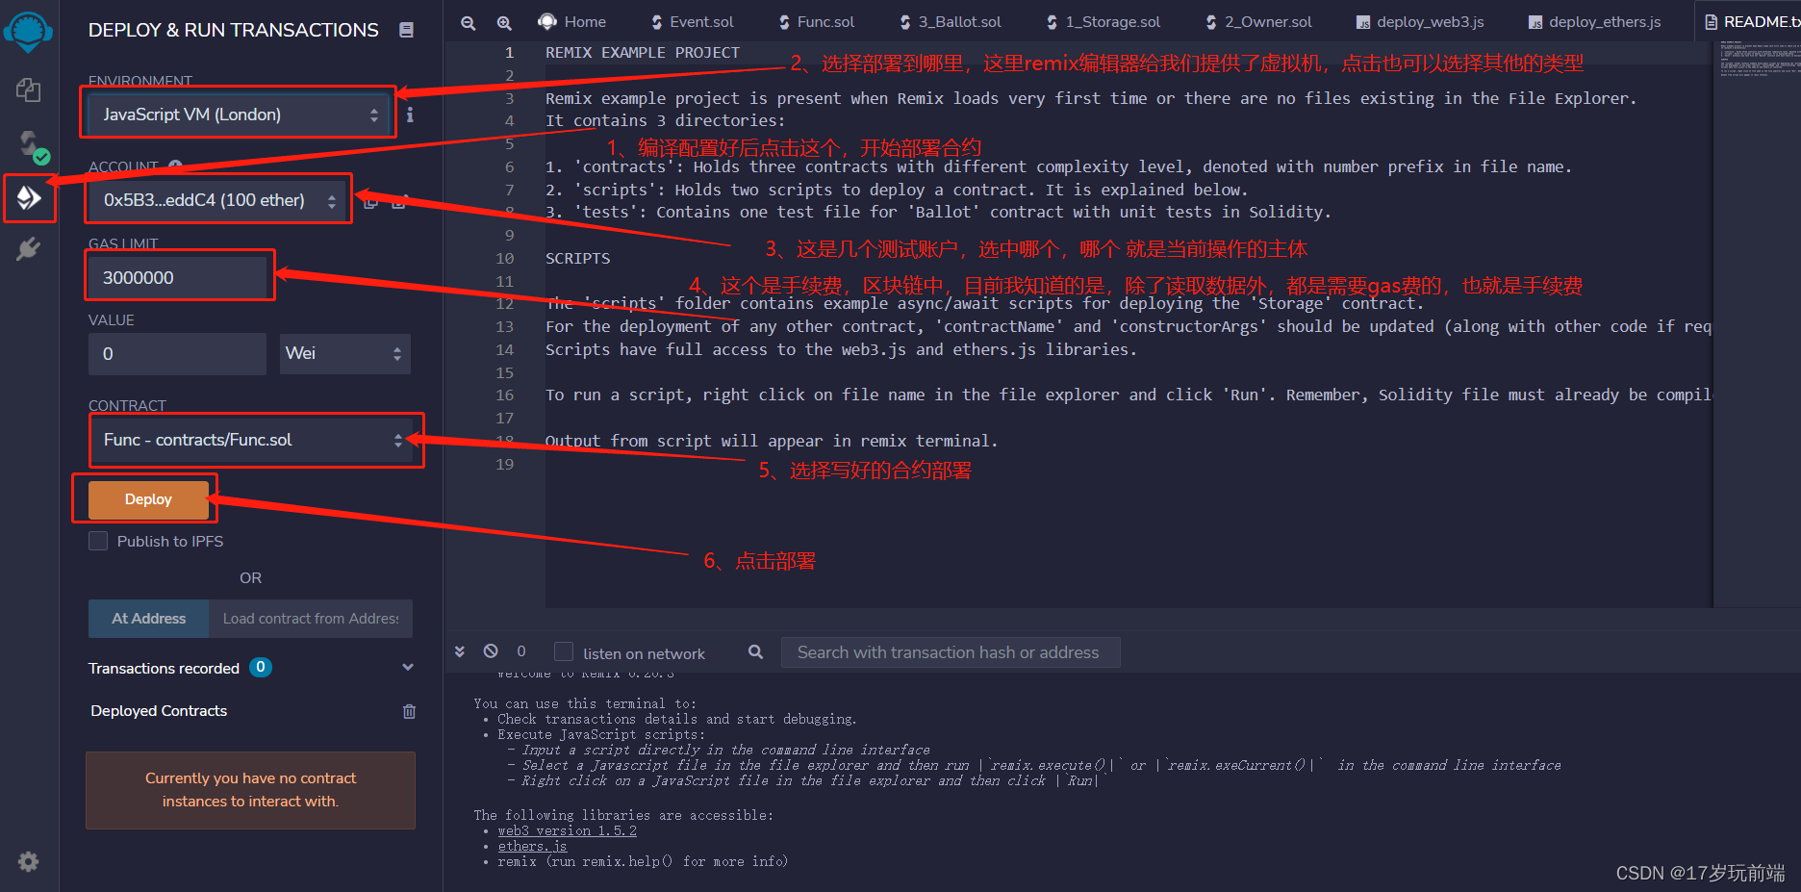
Task: Switch to the Func.sol tab
Action: (x=817, y=21)
